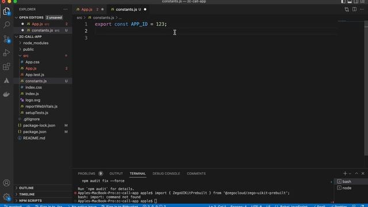Create a new terminal with plus icon

(x=345, y=174)
